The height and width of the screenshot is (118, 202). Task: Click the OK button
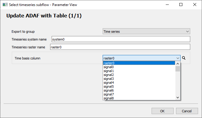point(162,111)
